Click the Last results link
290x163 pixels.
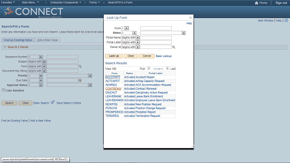pyautogui.click(x=173, y=69)
